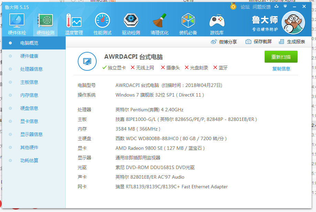Click 复制信息 copy info link
Image resolution: width=316 pixels, height=212 pixels.
click(281, 69)
